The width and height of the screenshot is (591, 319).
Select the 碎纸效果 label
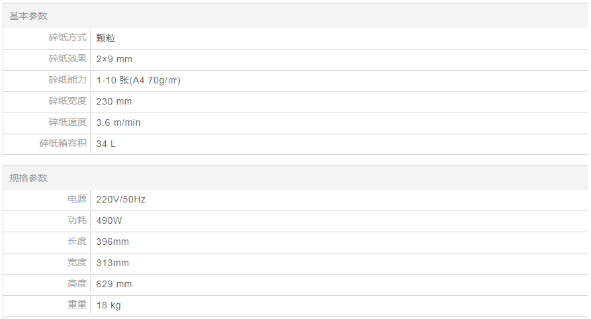coord(68,59)
